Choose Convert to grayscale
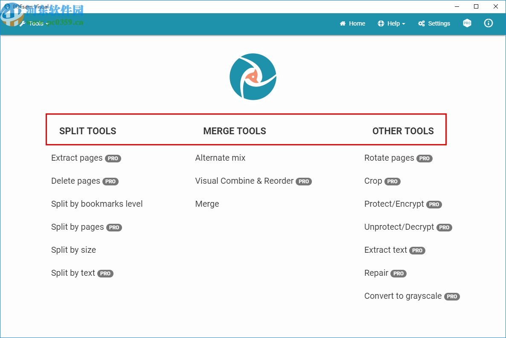The height and width of the screenshot is (338, 506). click(403, 296)
